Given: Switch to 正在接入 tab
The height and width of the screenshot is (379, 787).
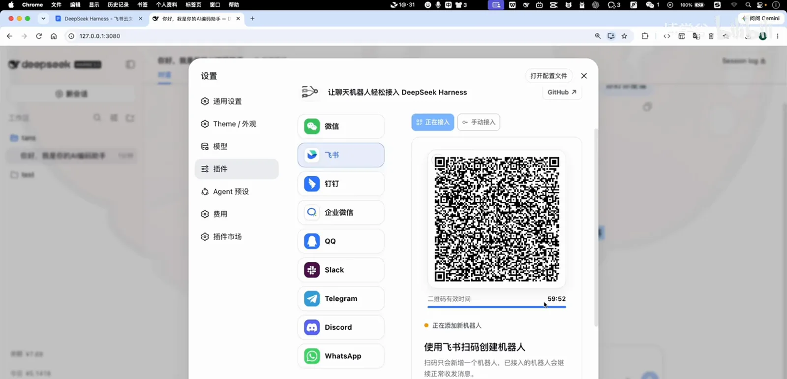Looking at the screenshot, I should click(x=433, y=122).
